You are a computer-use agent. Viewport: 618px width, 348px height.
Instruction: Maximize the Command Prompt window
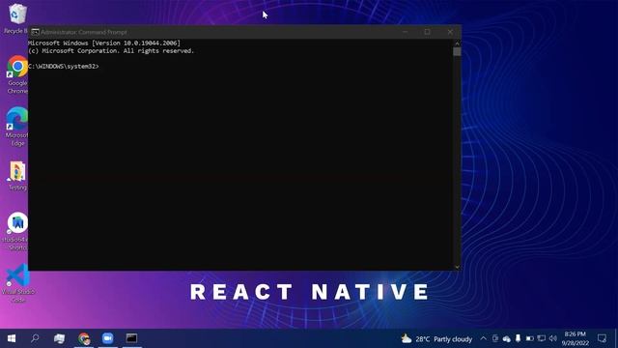pos(427,32)
